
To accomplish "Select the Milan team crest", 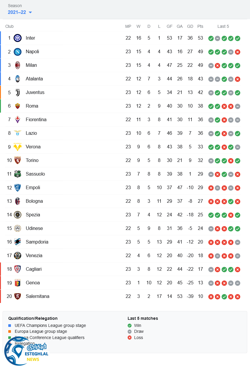I will tap(18, 65).
